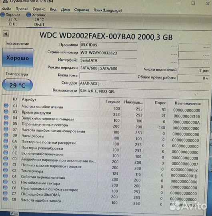Maximize the CrystalDiskInfo window
The height and width of the screenshot is (216, 212).
[x=193, y=3]
